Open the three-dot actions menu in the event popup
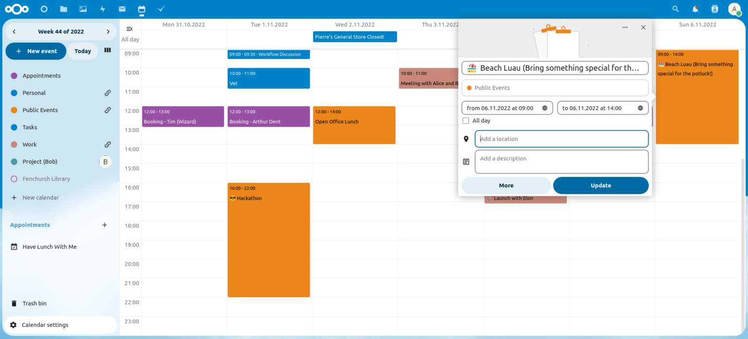 click(625, 27)
